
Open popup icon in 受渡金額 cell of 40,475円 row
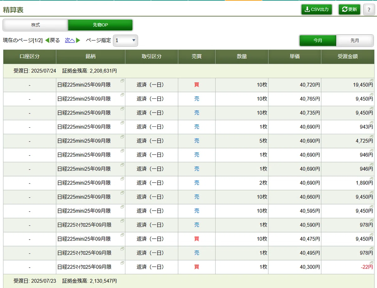[x=372, y=235]
